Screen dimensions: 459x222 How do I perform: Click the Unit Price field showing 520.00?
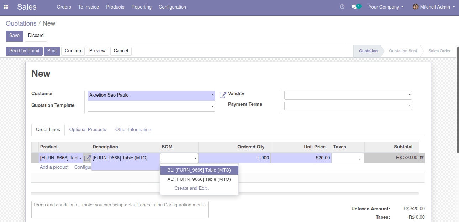point(301,158)
